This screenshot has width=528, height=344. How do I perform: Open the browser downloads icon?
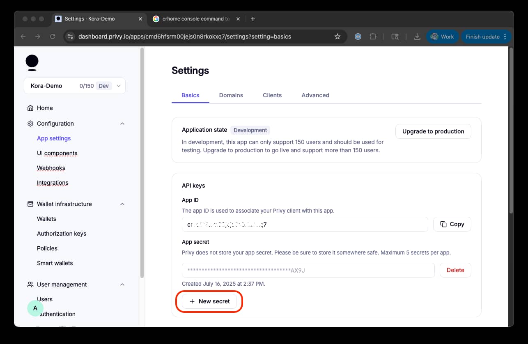pyautogui.click(x=417, y=37)
